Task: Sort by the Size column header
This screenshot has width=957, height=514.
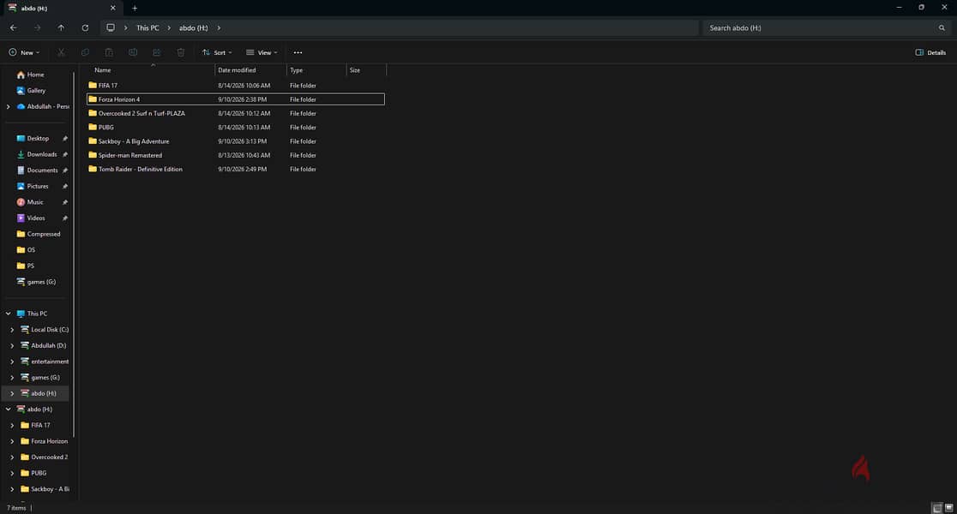Action: coord(366,70)
